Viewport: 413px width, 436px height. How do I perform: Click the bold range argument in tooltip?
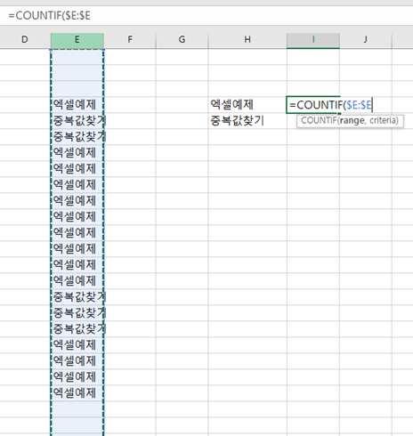point(352,121)
